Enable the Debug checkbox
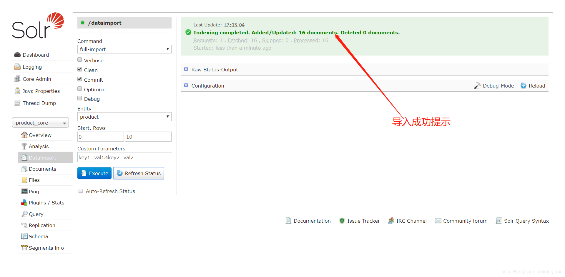Screen dimensions: 565x277 [x=80, y=98]
